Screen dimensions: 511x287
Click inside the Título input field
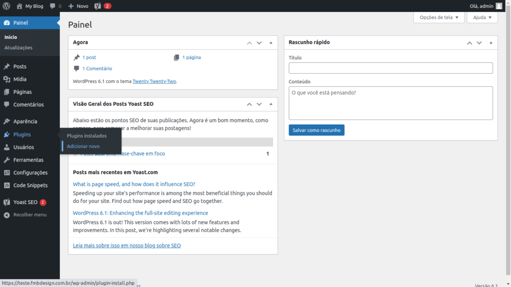click(390, 68)
